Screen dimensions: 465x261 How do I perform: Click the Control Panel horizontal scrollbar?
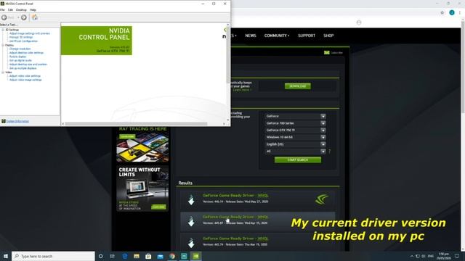click(136, 124)
